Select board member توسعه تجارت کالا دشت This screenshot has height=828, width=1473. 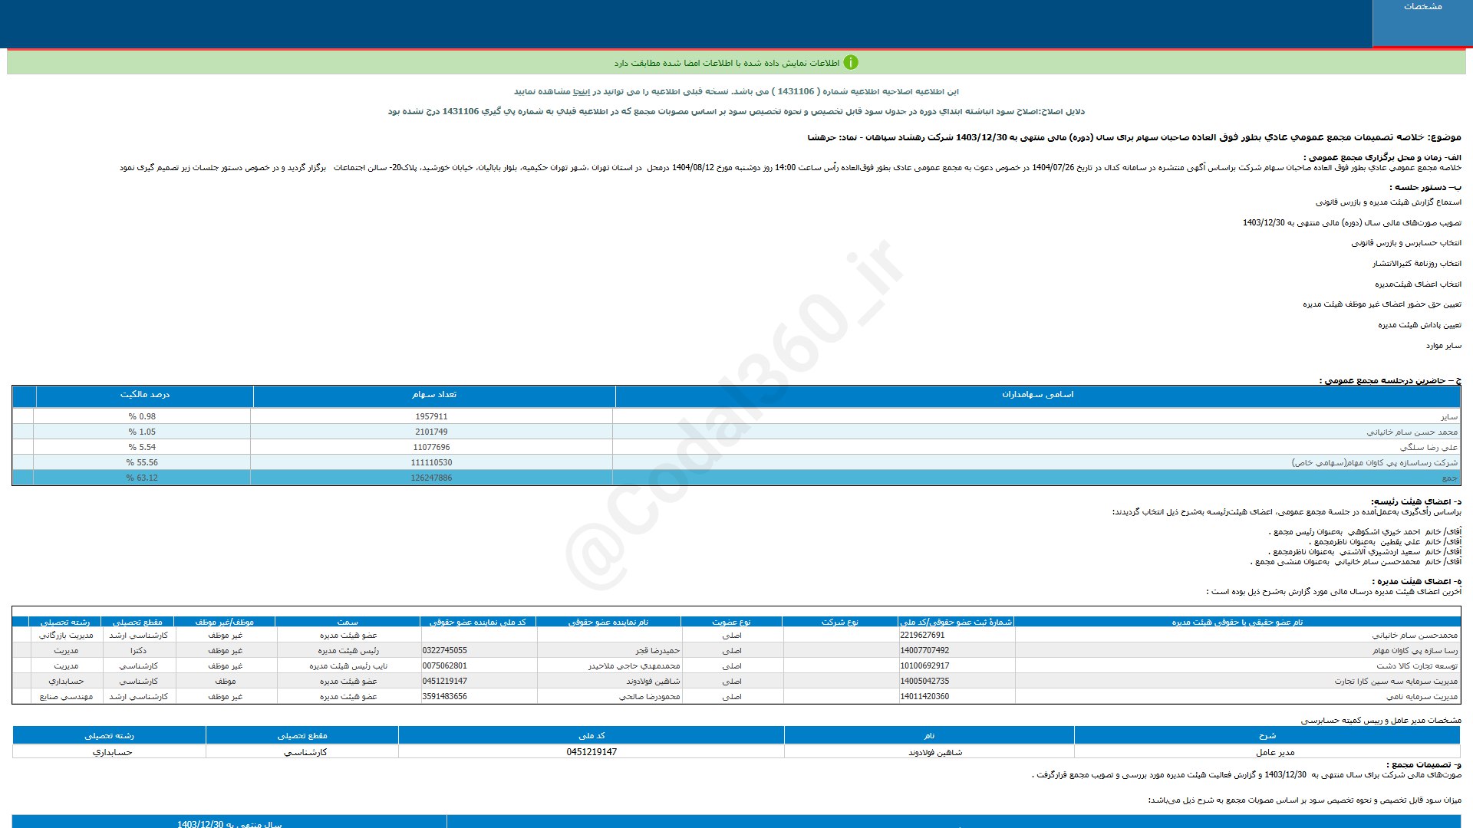pyautogui.click(x=1416, y=666)
